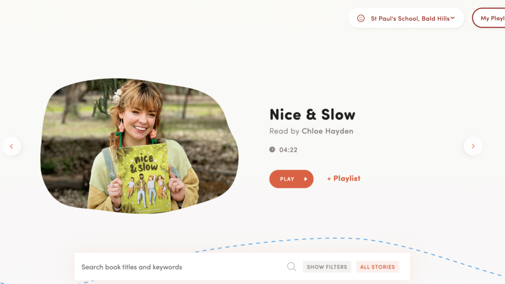Select the All Stories filter
This screenshot has width=505, height=284.
378,267
